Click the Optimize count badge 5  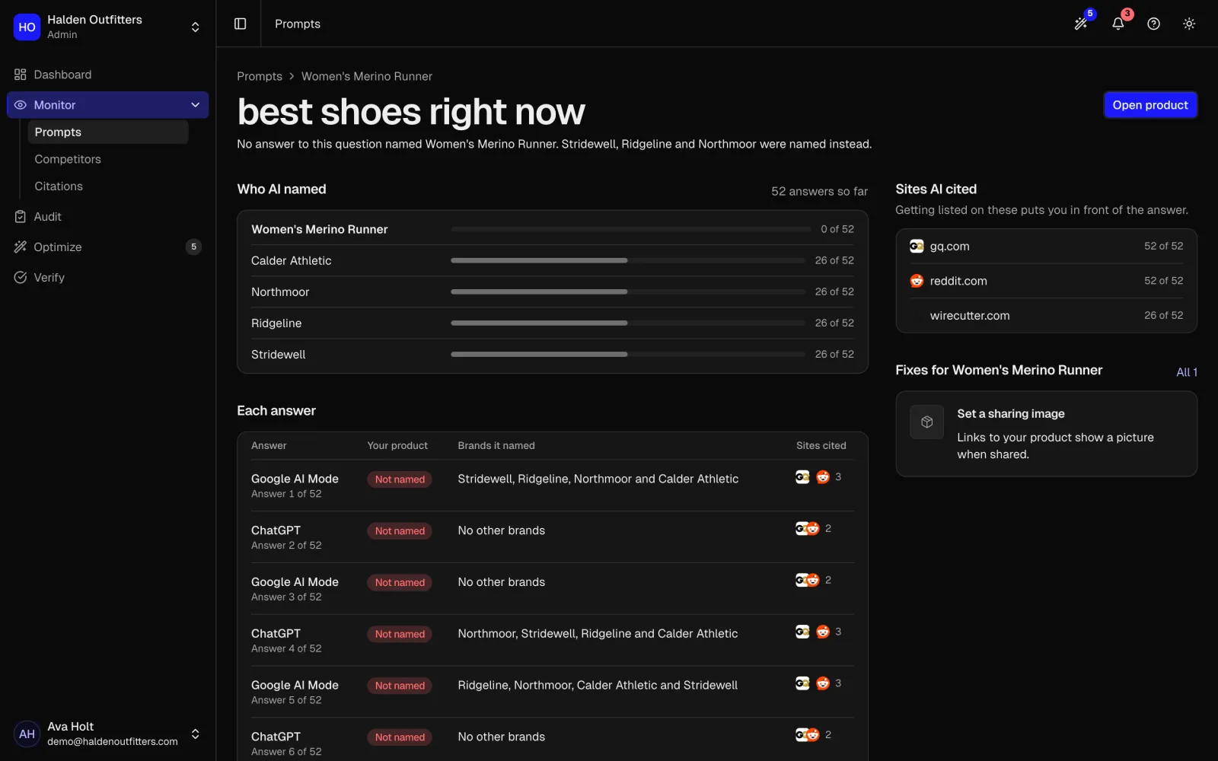pos(193,247)
